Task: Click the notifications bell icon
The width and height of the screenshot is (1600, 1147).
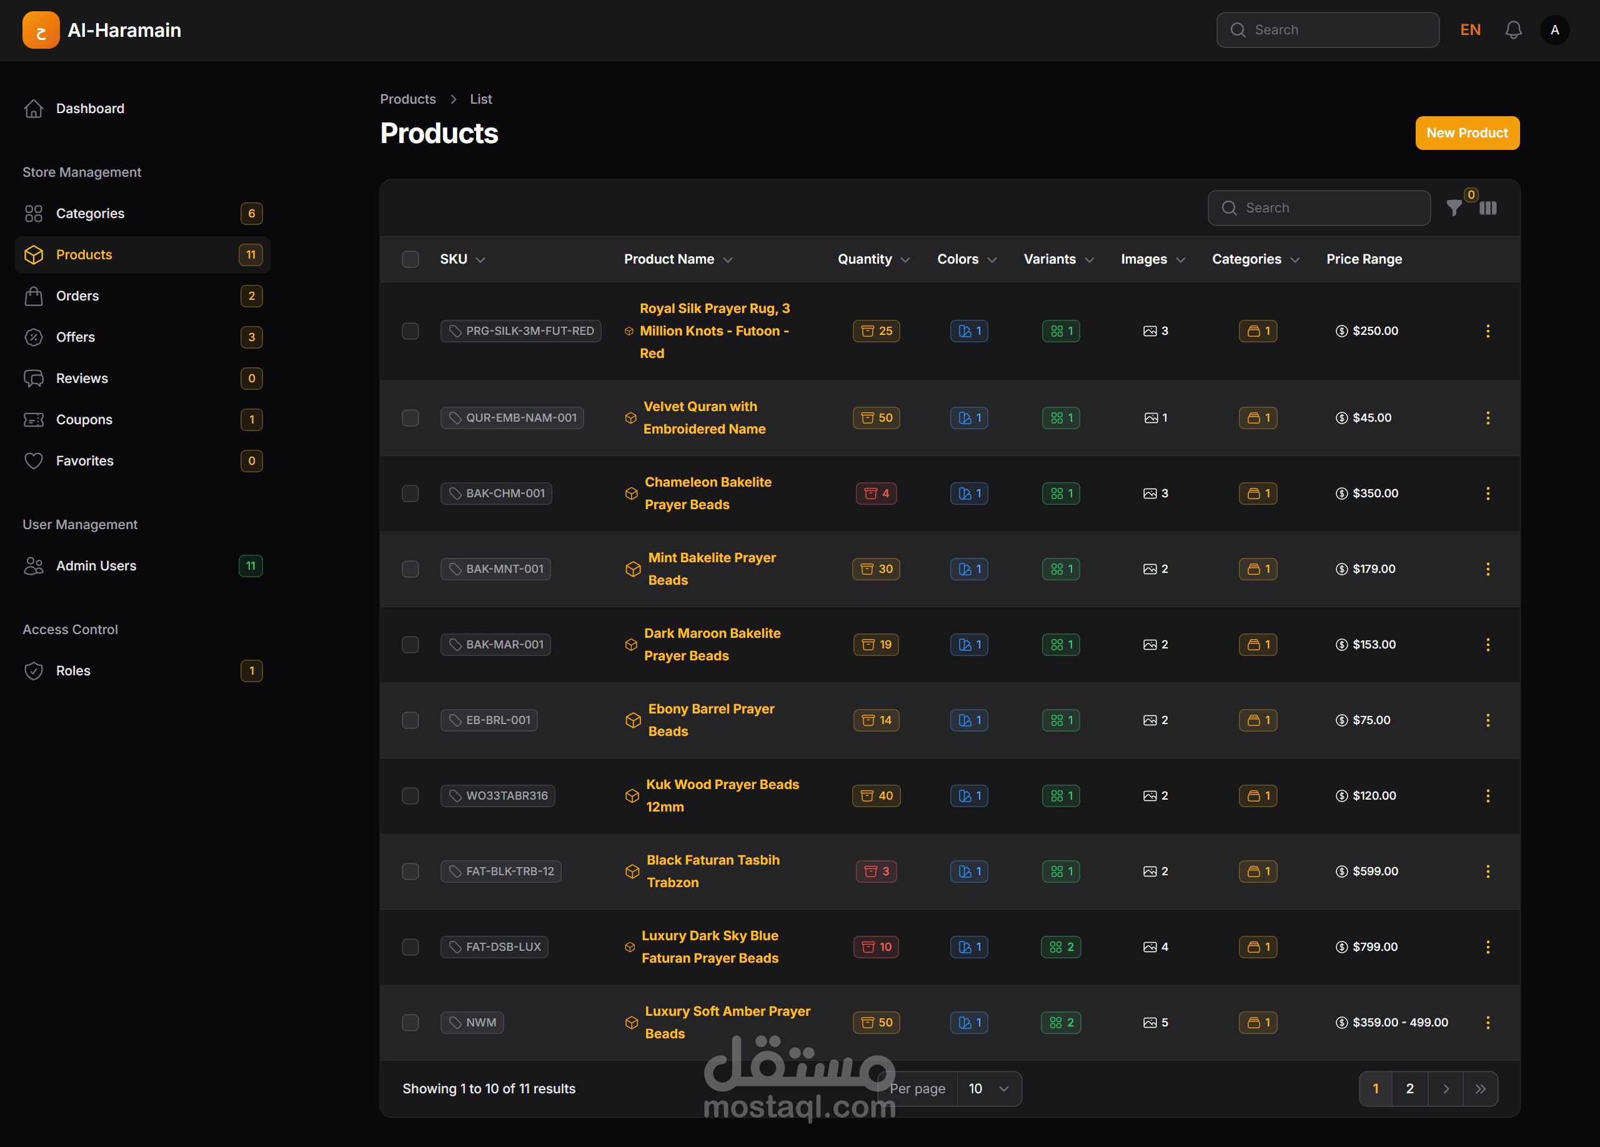Action: (1513, 29)
